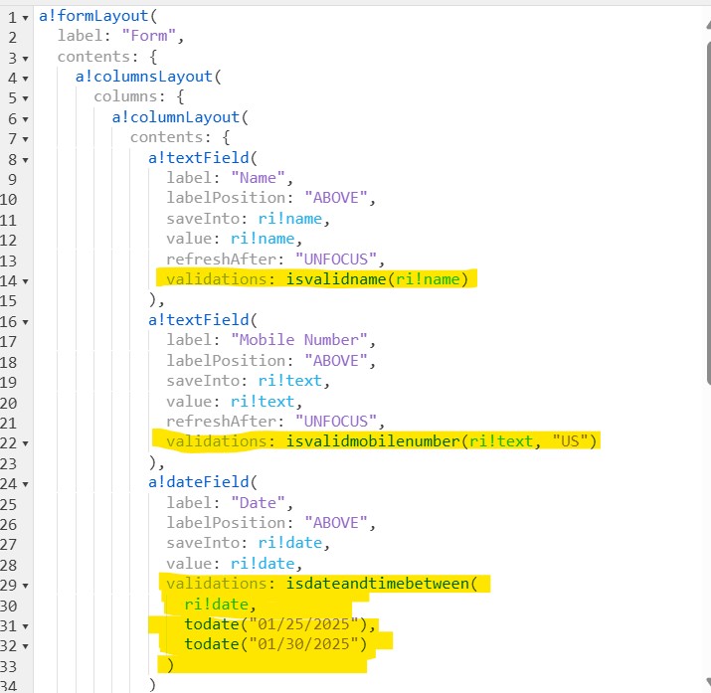This screenshot has height=693, width=711.
Task: Collapse a!columnLayout fold arrow on line 6
Action: pyautogui.click(x=26, y=119)
